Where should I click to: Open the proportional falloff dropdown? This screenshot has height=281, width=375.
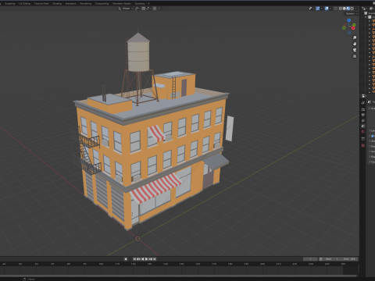click(159, 9)
